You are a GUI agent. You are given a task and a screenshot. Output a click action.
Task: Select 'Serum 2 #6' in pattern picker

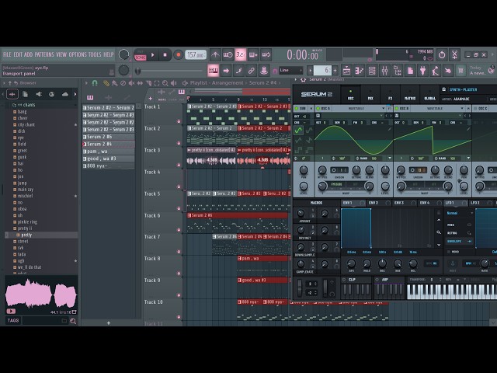pos(109,137)
